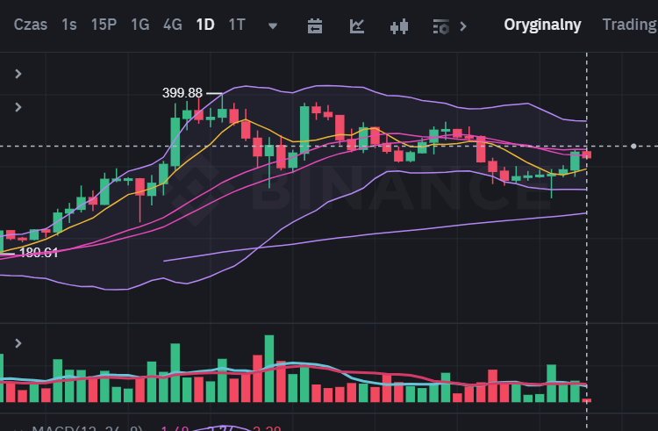This screenshot has height=431, width=658.
Task: Open the candlestick chart type icon
Action: 398,26
